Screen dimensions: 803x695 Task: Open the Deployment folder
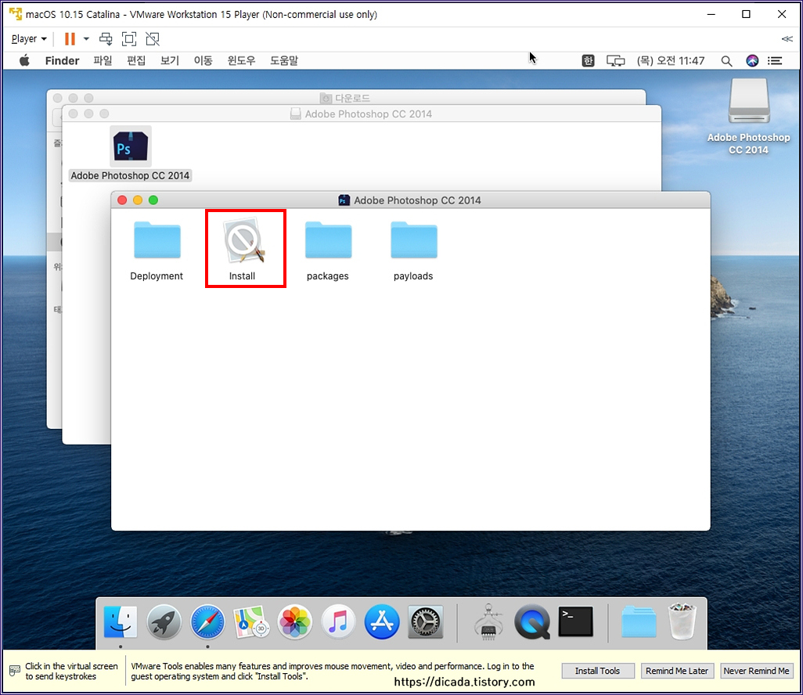point(157,239)
